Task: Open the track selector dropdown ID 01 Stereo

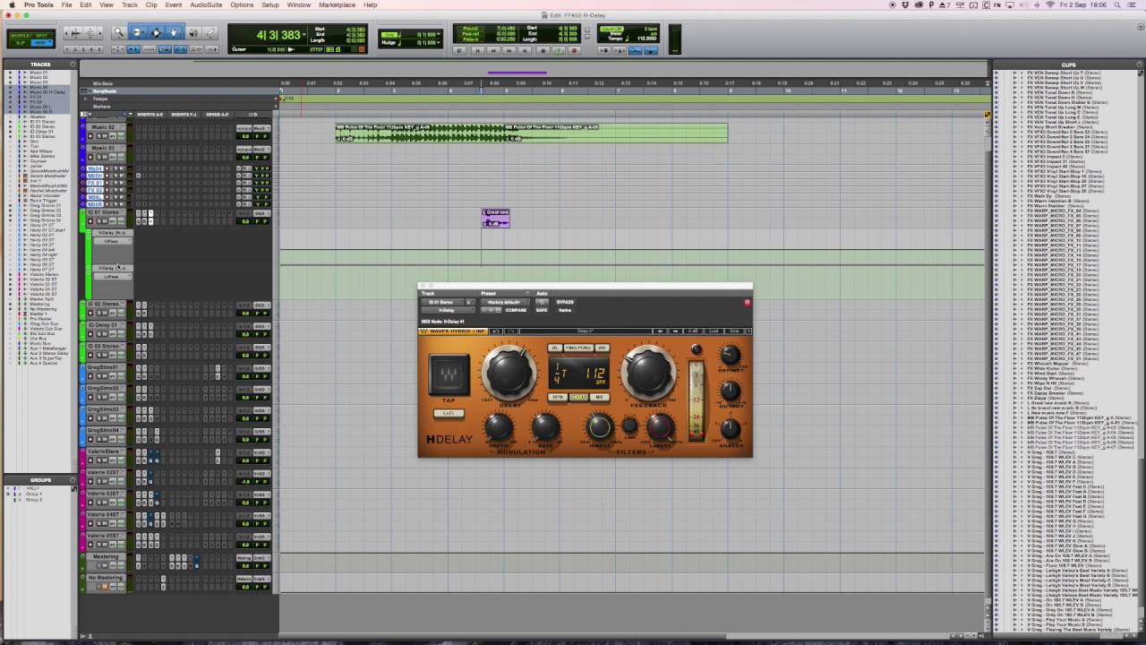Action: 441,302
